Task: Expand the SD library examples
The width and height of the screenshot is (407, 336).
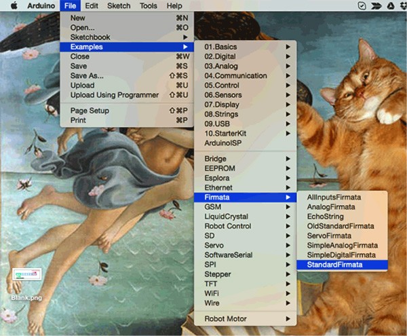Action: tap(246, 236)
